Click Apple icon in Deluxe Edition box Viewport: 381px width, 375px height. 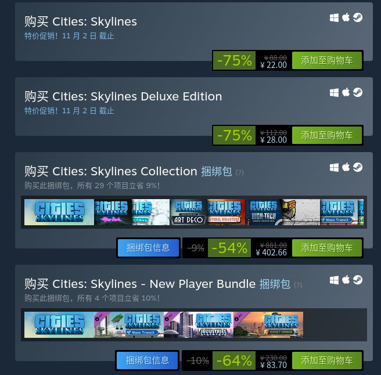point(346,92)
